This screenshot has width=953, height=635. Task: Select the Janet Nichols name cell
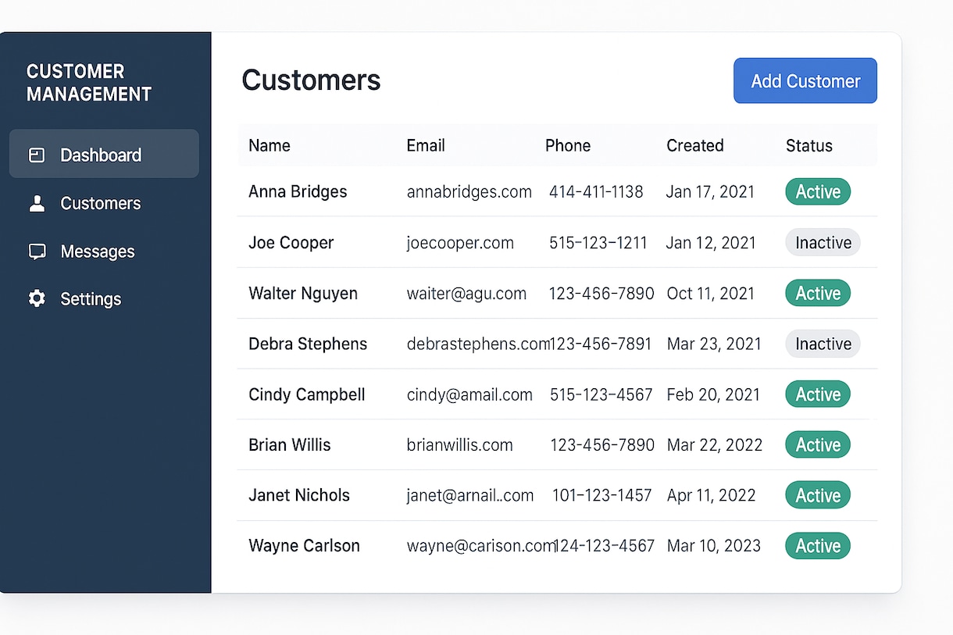coord(299,495)
